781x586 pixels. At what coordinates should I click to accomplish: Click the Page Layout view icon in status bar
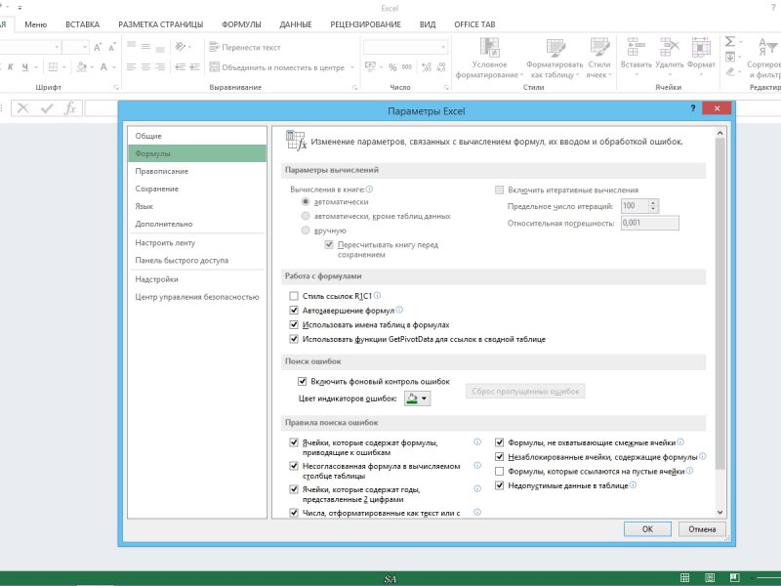click(710, 577)
